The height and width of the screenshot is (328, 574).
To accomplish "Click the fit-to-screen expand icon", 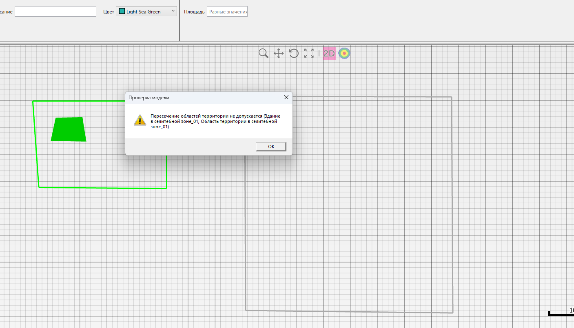I will pos(309,53).
